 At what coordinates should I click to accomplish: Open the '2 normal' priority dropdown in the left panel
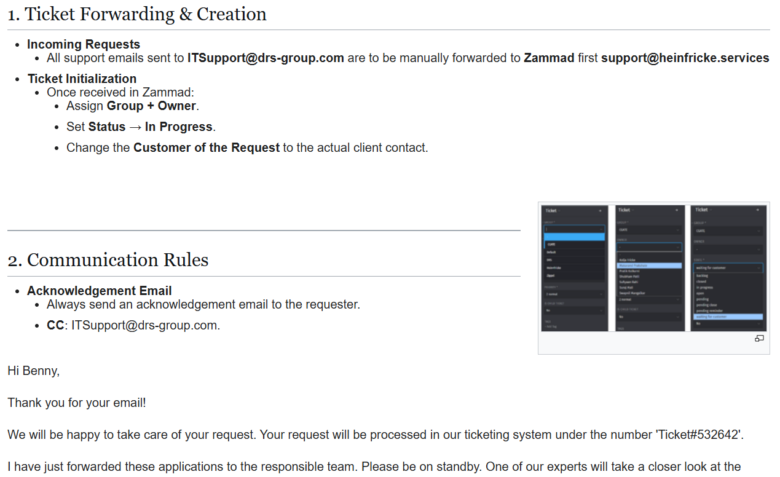[574, 295]
